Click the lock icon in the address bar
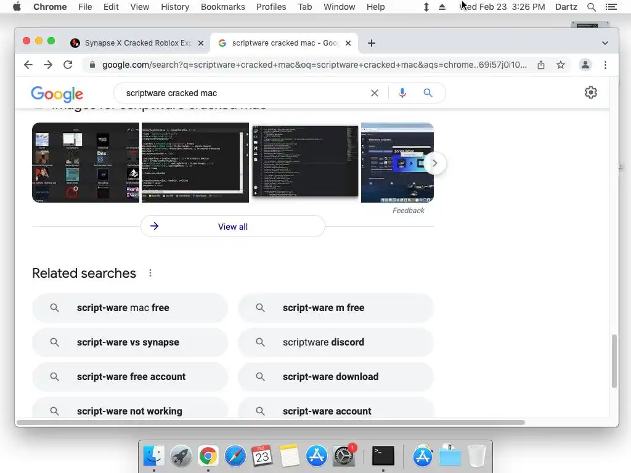The height and width of the screenshot is (473, 631). (x=92, y=65)
